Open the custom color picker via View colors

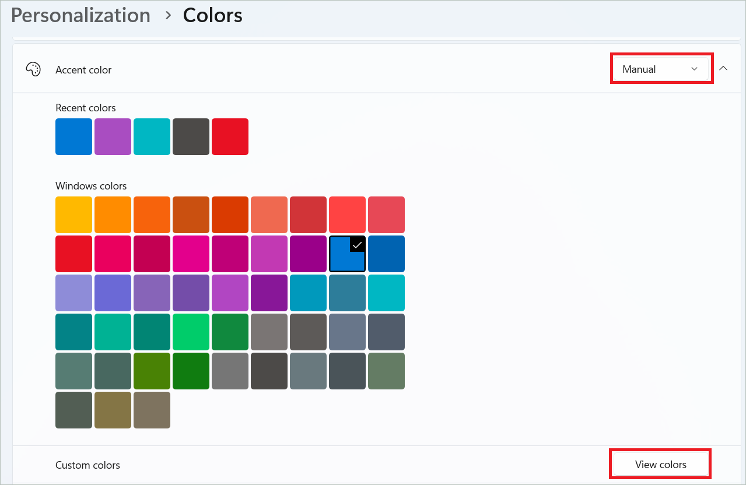pos(660,463)
